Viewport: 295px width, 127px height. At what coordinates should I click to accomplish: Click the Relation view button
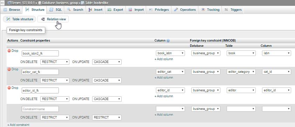(53, 19)
